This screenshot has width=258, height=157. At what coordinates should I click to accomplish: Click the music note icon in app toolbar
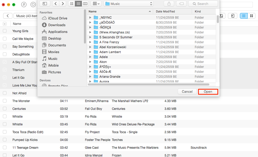(24, 4)
